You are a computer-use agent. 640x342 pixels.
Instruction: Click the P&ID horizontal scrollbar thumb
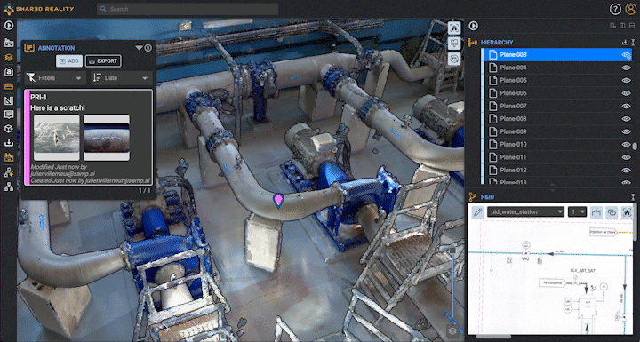pos(493,337)
